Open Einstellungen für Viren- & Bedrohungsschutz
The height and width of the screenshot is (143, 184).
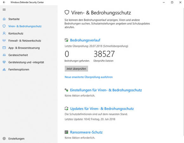tap(106, 90)
